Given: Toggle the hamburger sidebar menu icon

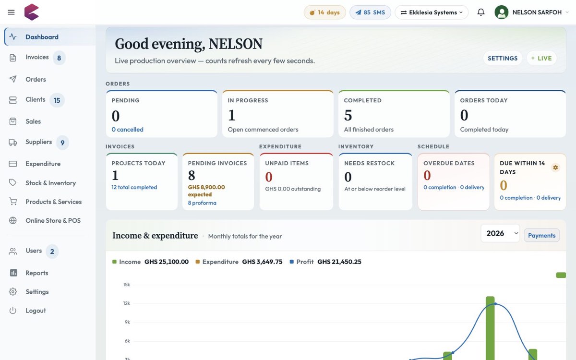Looking at the screenshot, I should pyautogui.click(x=12, y=12).
